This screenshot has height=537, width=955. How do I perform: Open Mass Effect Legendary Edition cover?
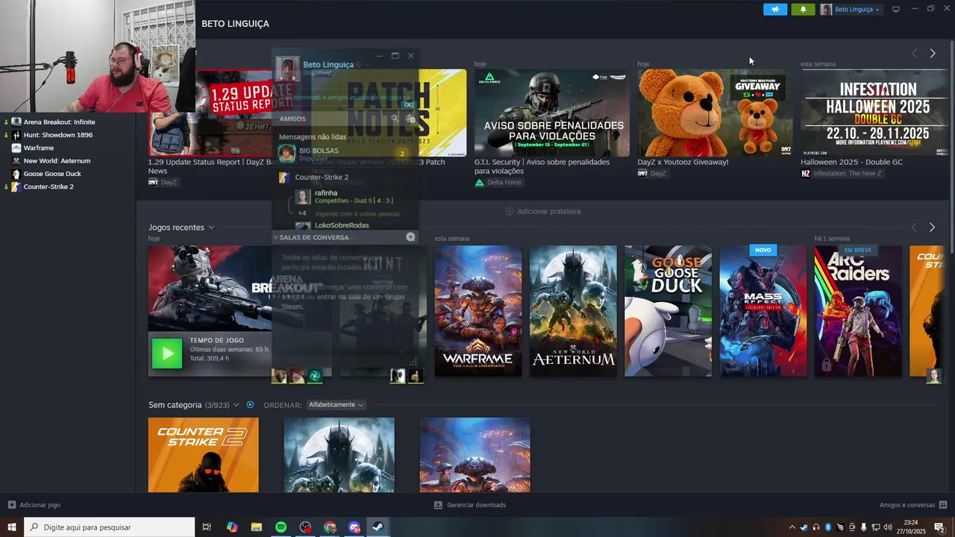coord(763,311)
